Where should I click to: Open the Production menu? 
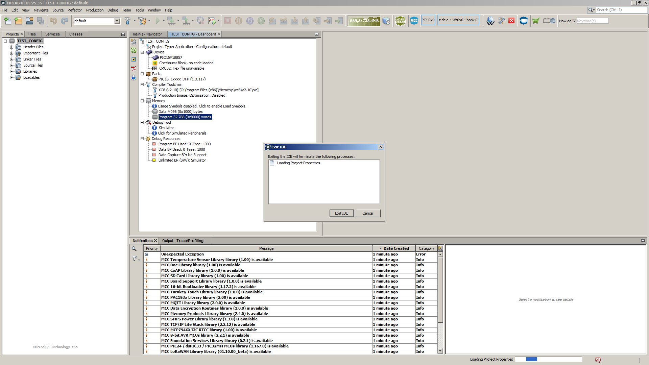95,10
